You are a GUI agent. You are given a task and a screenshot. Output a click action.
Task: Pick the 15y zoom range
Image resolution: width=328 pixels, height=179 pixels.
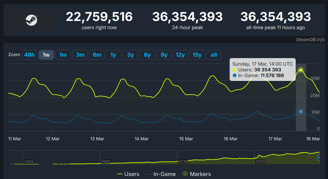pyautogui.click(x=197, y=55)
